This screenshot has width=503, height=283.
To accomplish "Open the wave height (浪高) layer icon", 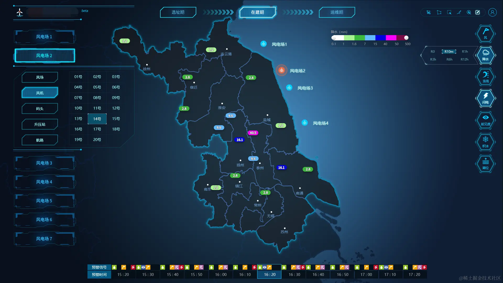I will (x=485, y=77).
